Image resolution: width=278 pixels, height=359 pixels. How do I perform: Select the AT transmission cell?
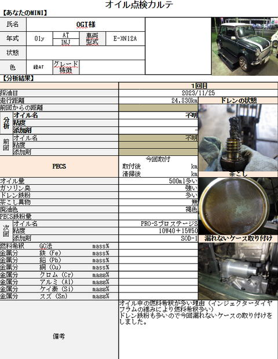coord(66,35)
